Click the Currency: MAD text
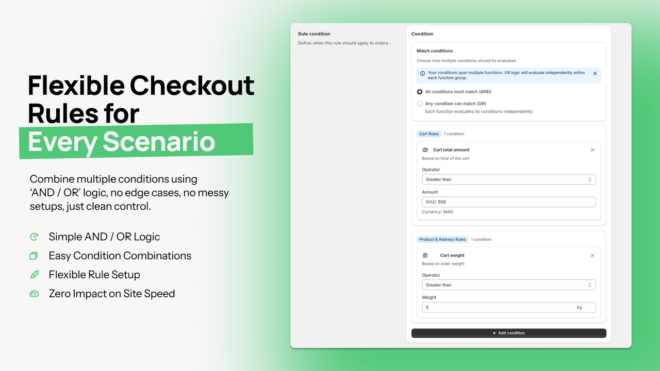Viewport: 660px width, 371px height. (438, 212)
